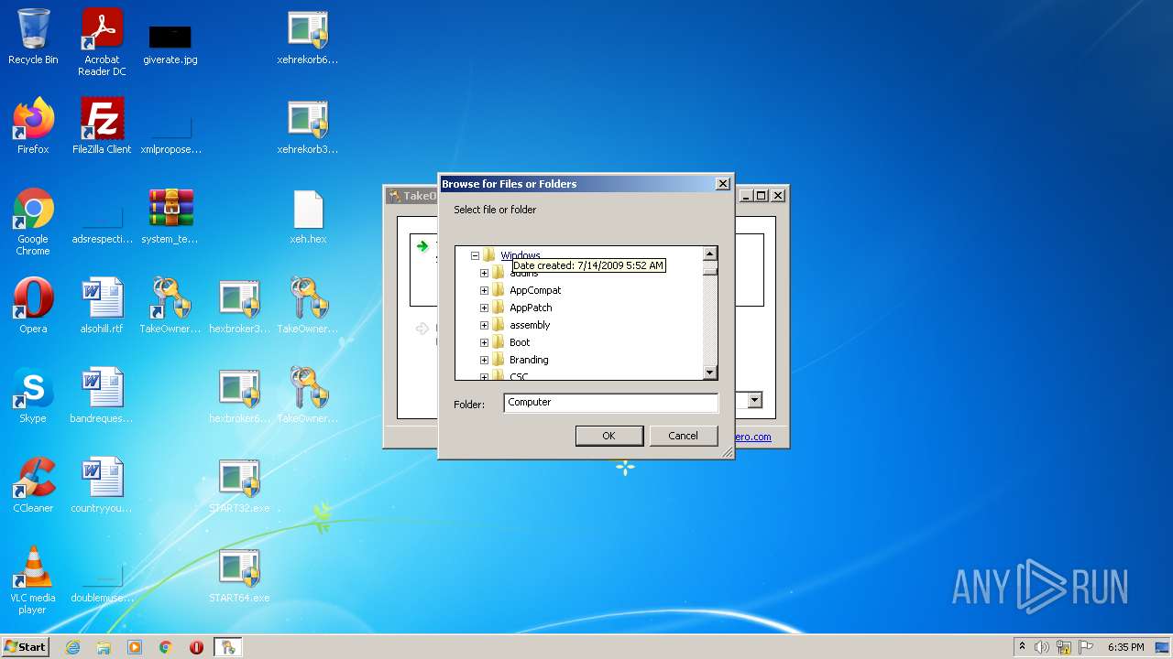
Task: Select START32.exe desktop icon
Action: point(239,485)
